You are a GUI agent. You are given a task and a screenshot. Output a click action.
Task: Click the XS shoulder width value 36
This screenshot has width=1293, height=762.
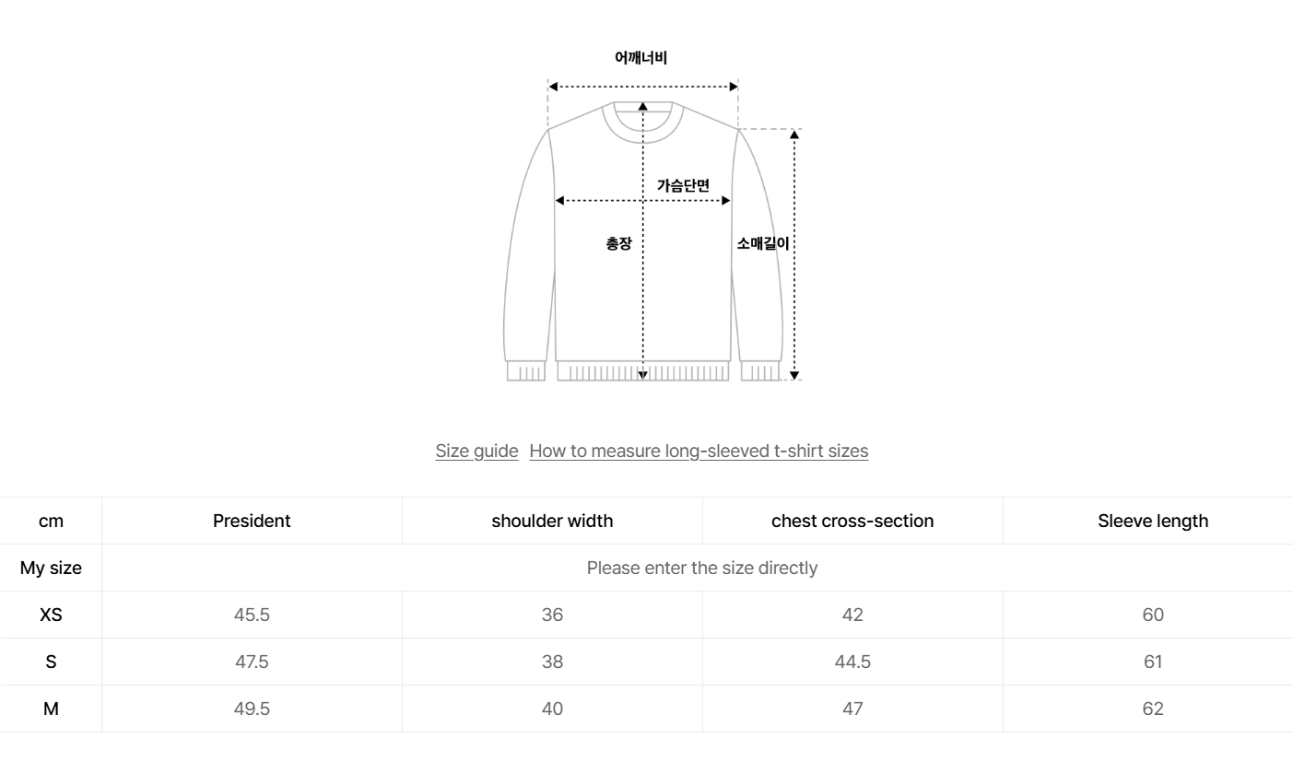[552, 615]
